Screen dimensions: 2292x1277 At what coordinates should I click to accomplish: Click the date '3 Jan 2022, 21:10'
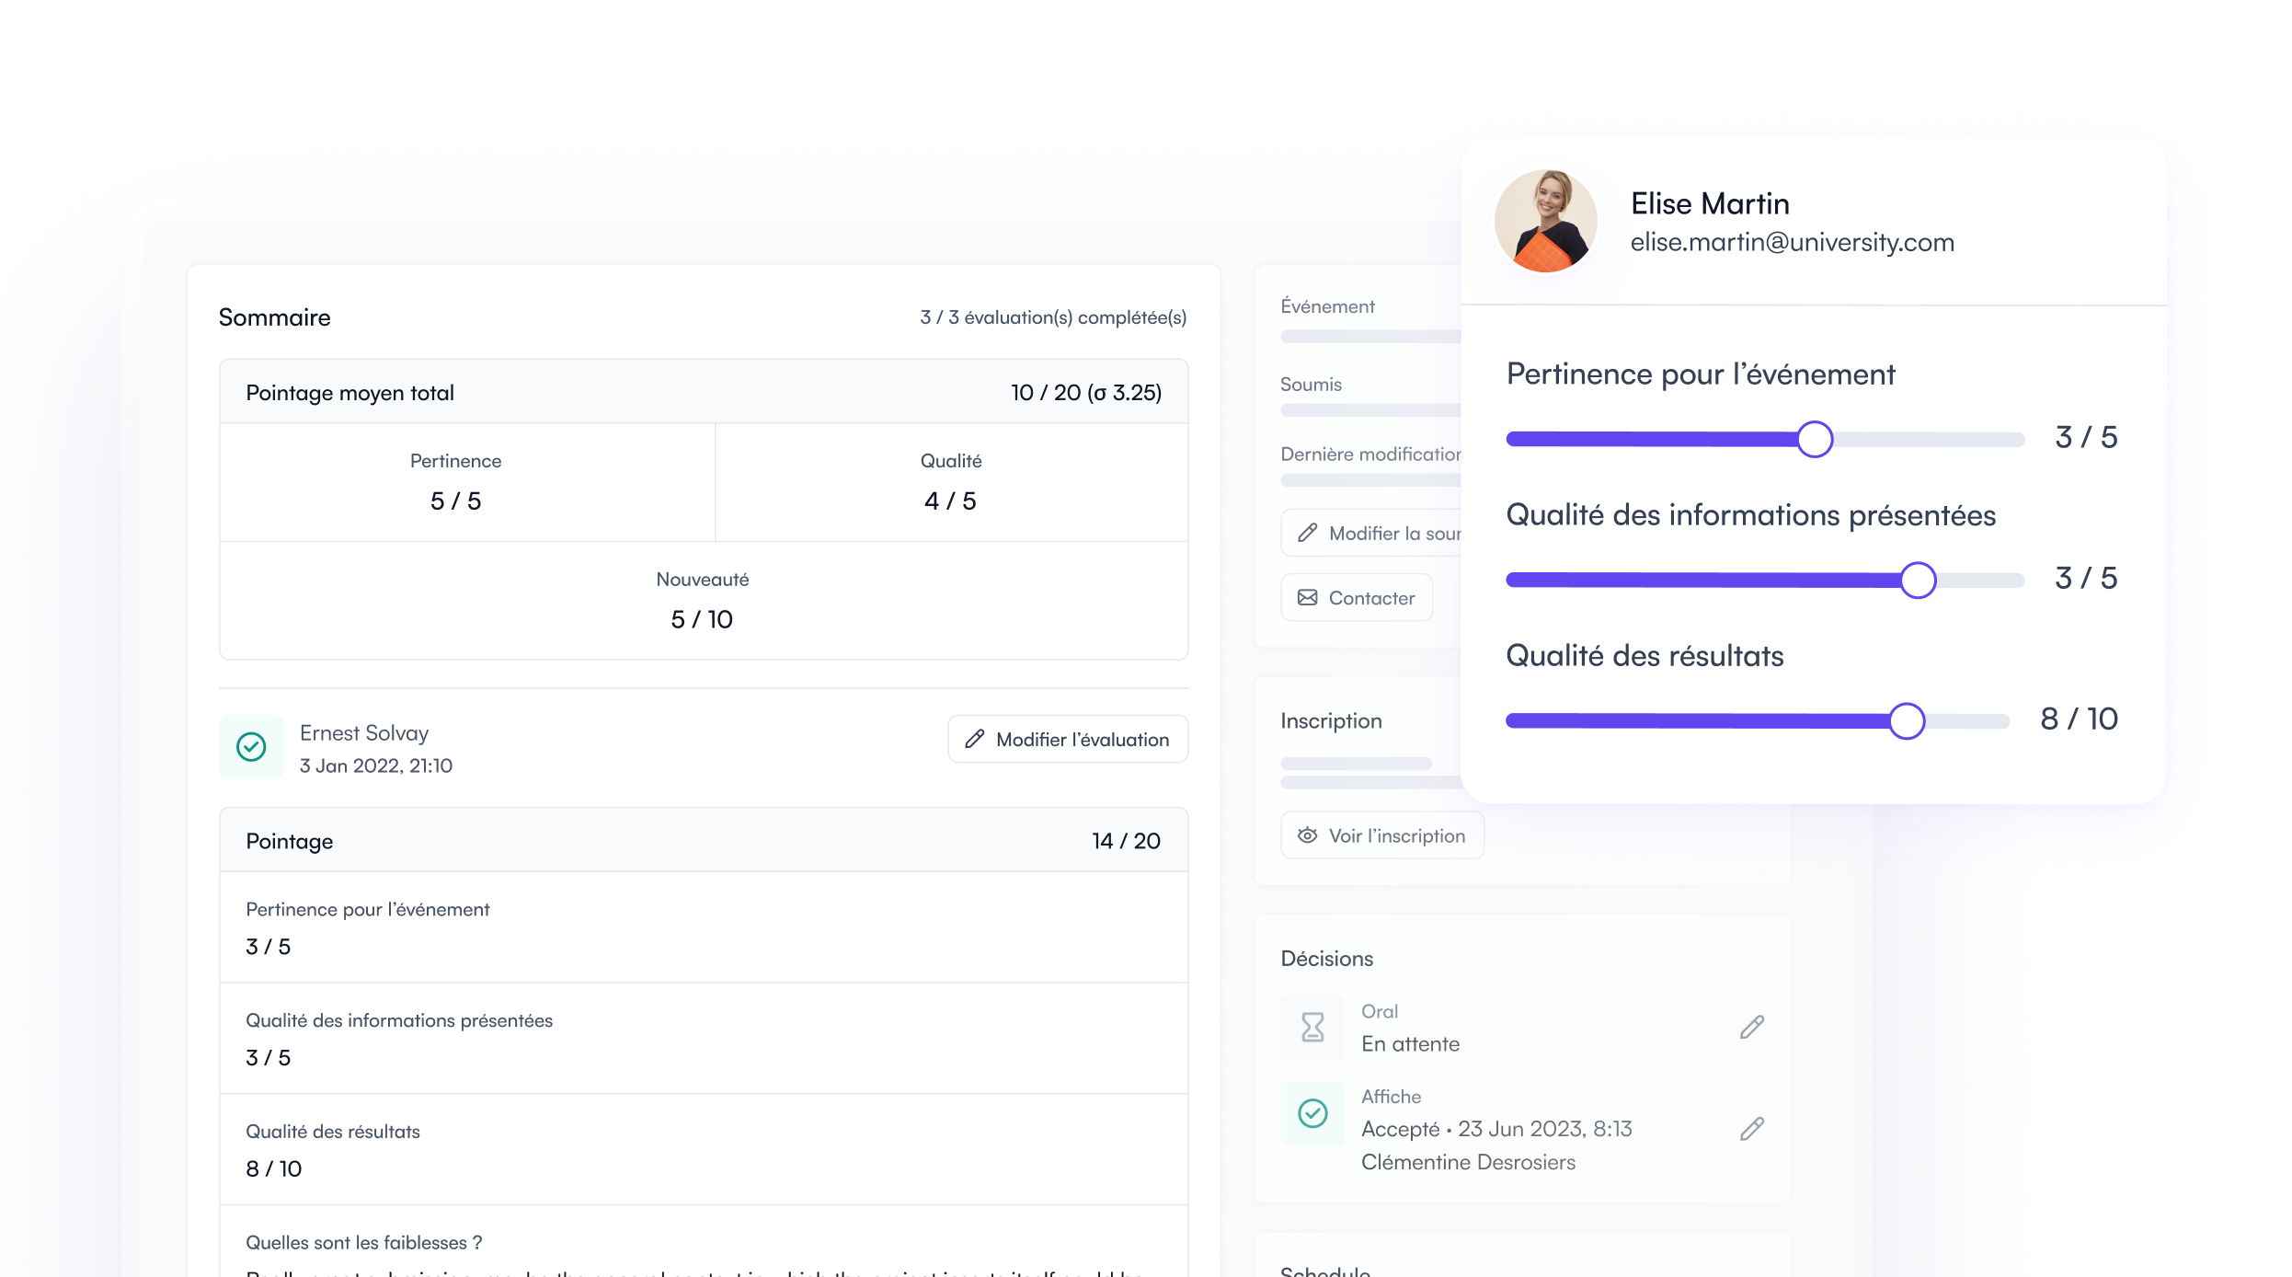375,765
